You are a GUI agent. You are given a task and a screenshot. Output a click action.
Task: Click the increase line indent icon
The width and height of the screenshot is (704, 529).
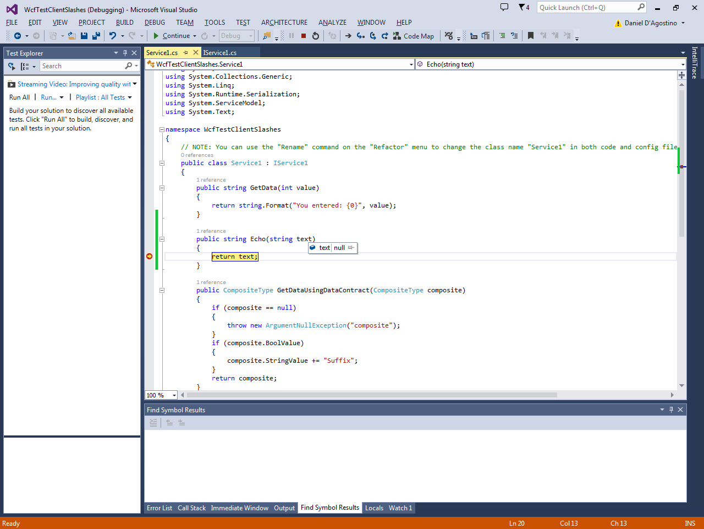pyautogui.click(x=514, y=36)
